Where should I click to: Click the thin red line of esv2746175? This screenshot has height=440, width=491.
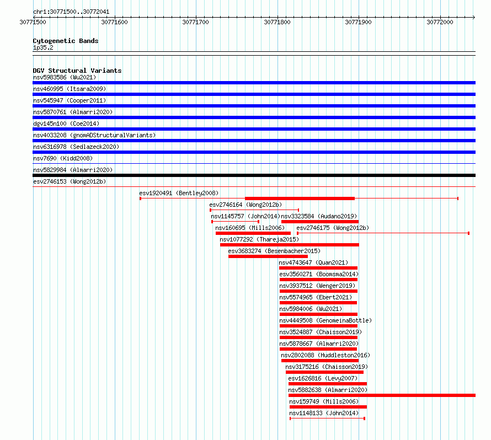click(383, 233)
